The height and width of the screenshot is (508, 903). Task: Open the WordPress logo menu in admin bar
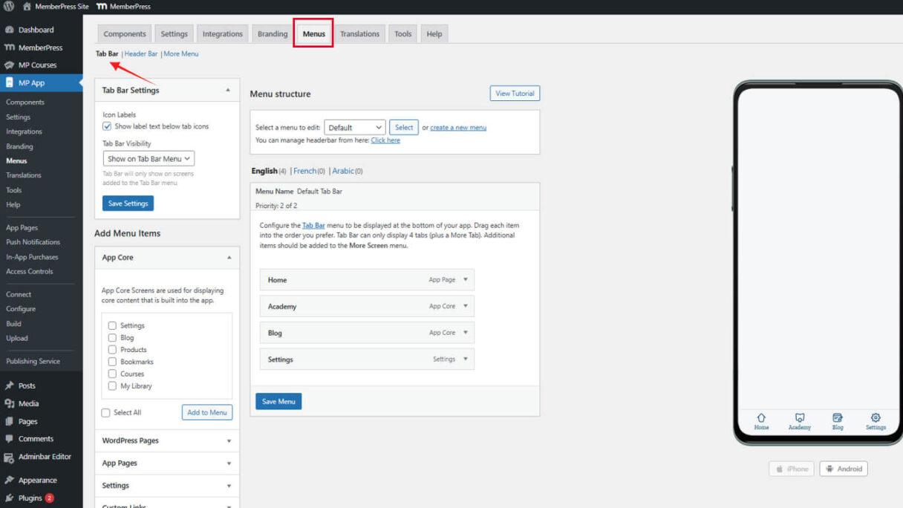(8, 7)
